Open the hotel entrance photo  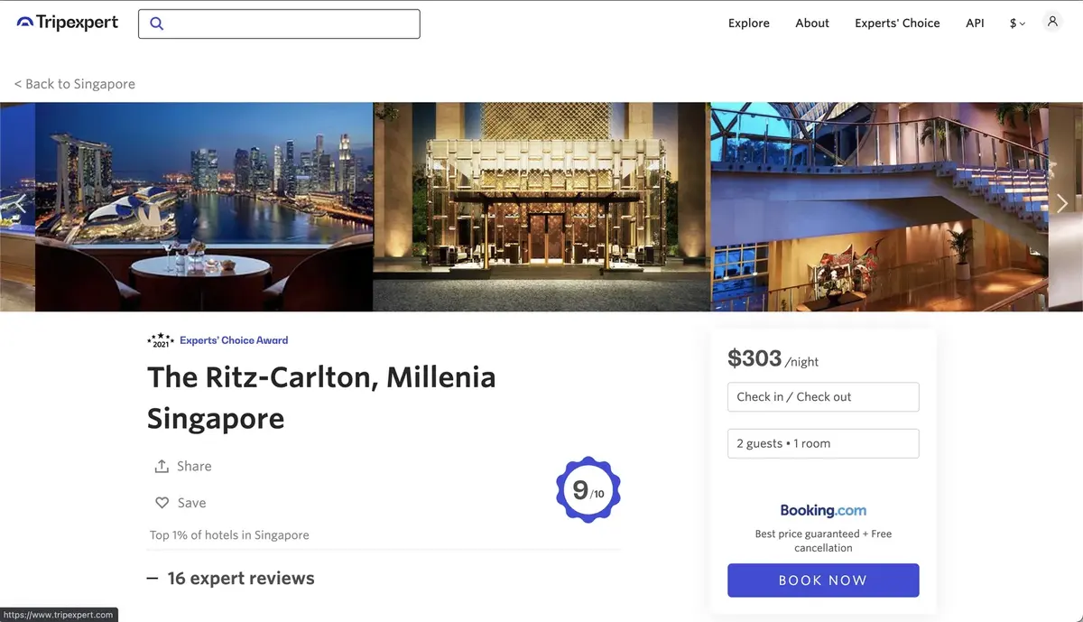pyautogui.click(x=541, y=207)
